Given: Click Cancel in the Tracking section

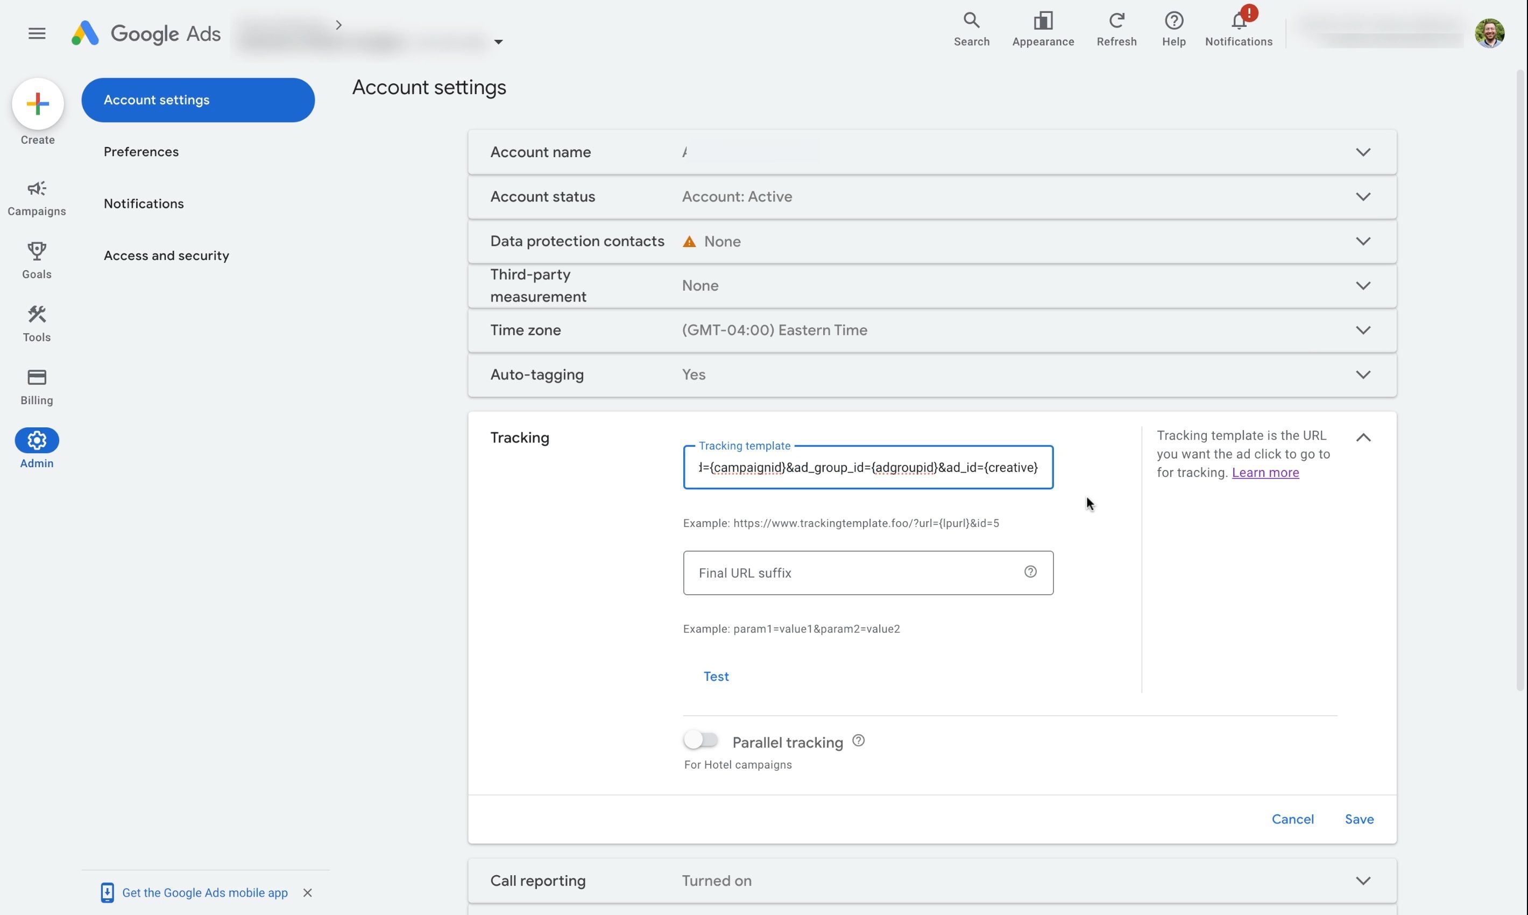Looking at the screenshot, I should 1292,819.
